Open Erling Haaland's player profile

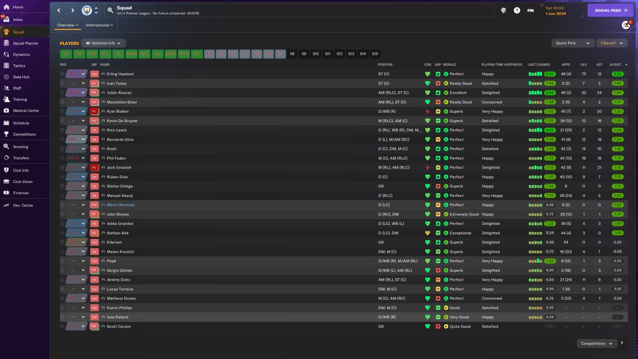(120, 74)
